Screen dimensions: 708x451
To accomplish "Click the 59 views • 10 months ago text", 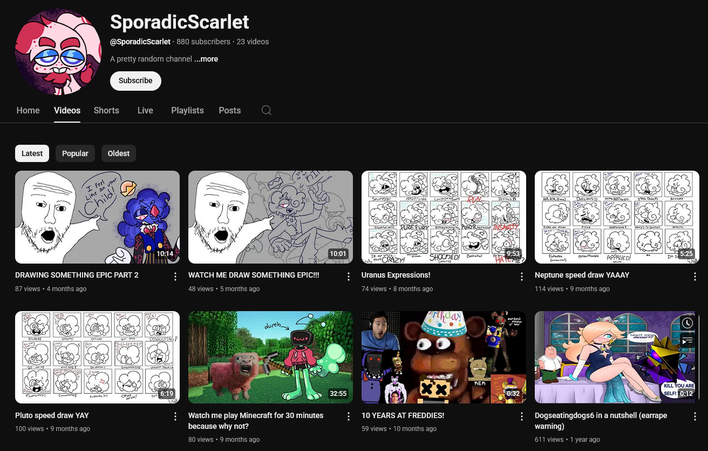I will pos(399,429).
